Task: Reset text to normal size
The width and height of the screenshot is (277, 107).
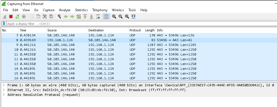Action: click(x=127, y=17)
